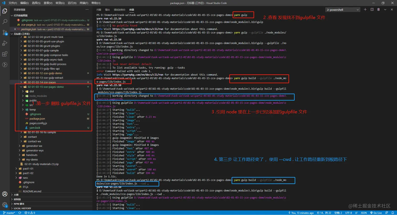
Task: Click the feedback icon in the status bar
Action: 386,213
